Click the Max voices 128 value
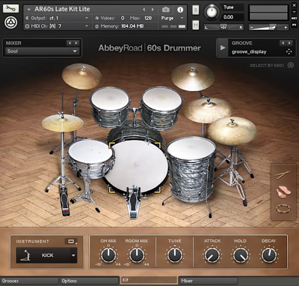 pyautogui.click(x=148, y=18)
